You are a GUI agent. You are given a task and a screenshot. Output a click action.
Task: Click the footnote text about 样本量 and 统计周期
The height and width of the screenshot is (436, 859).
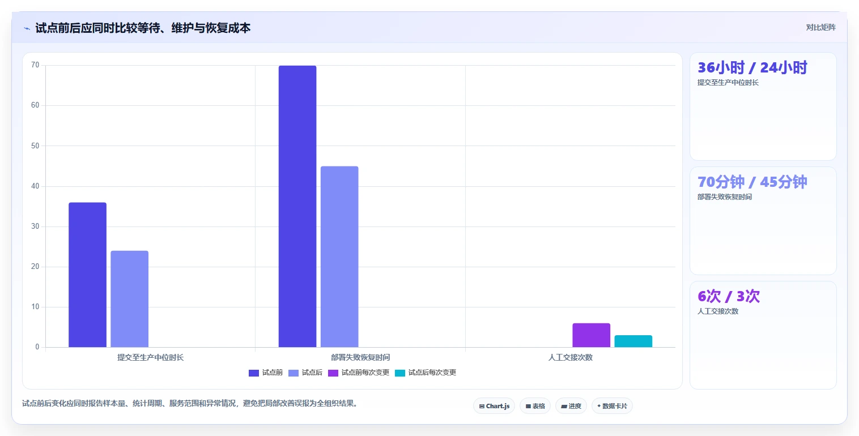[190, 404]
